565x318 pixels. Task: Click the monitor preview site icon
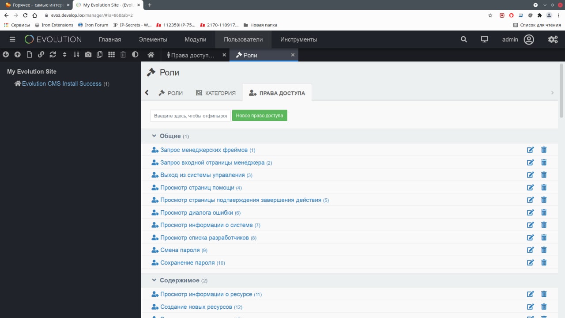[x=485, y=39]
